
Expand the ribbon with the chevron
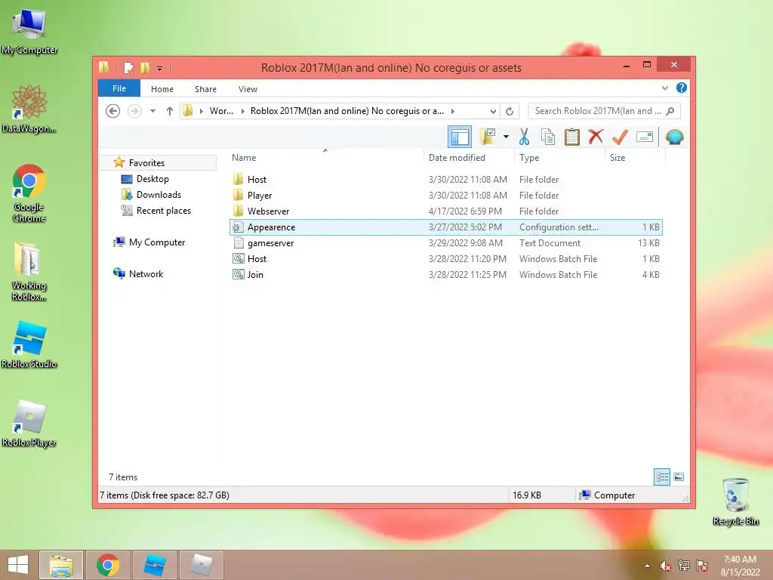point(664,88)
